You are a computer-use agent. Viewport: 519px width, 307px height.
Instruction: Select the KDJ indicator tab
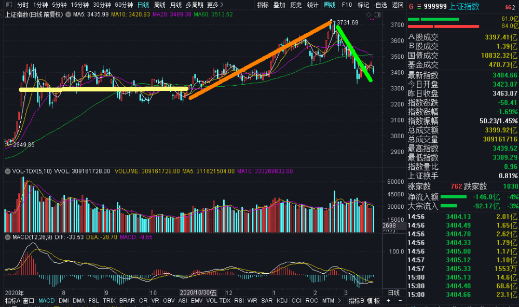[282, 301]
